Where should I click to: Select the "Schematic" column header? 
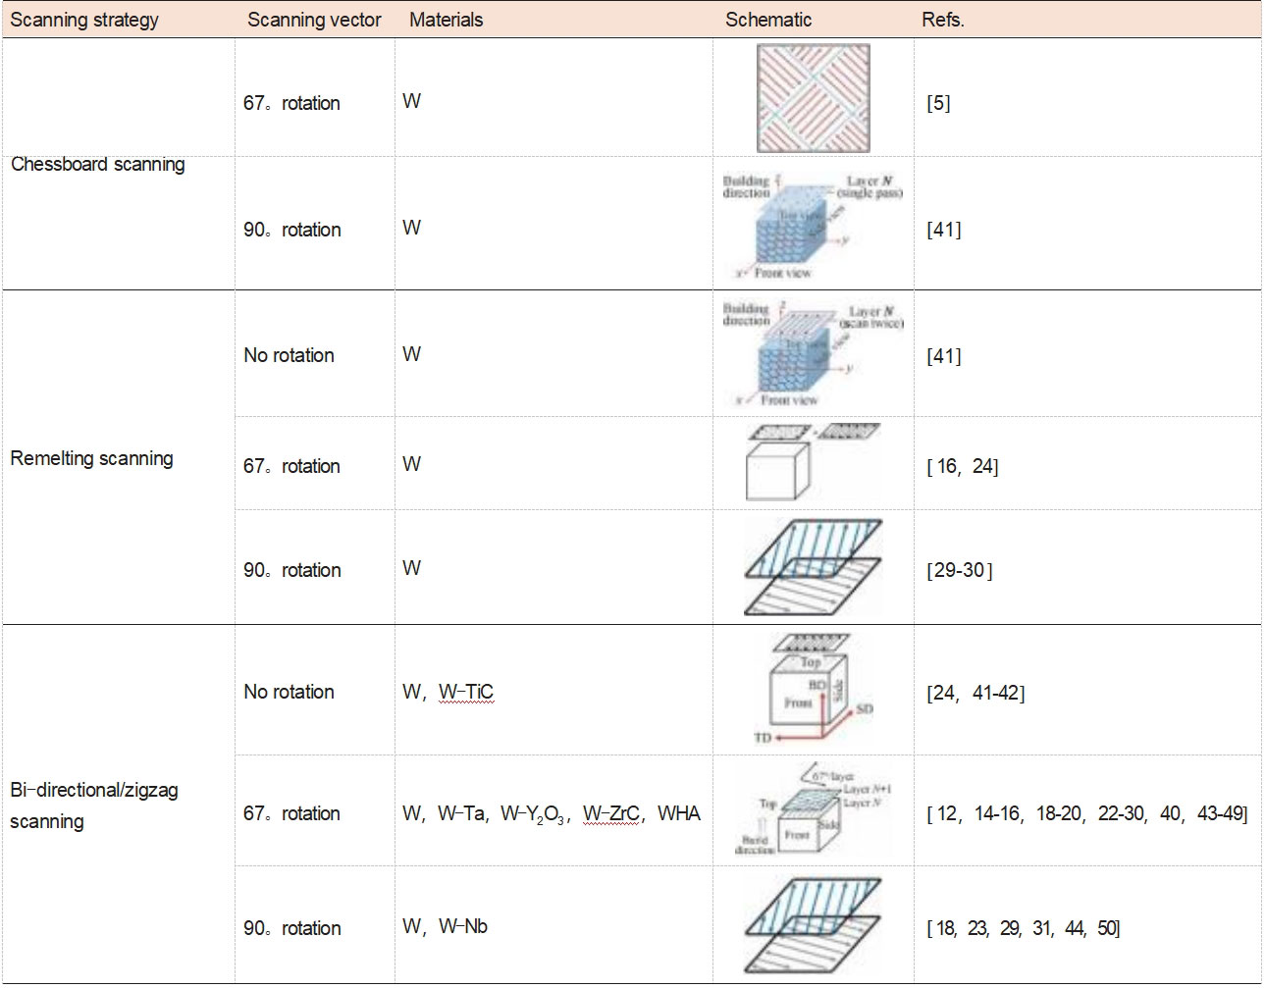[768, 20]
